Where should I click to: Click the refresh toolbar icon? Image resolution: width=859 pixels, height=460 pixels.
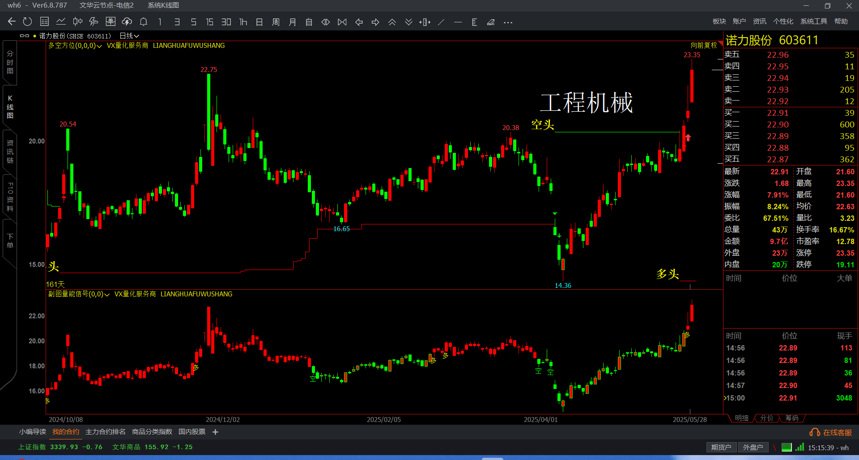click(x=27, y=21)
